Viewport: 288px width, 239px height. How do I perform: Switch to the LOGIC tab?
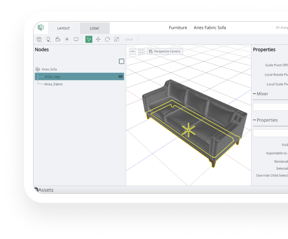95,28
